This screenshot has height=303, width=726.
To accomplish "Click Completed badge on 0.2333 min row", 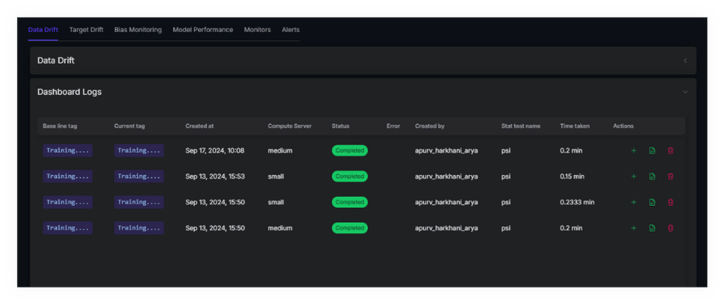I will tap(350, 202).
